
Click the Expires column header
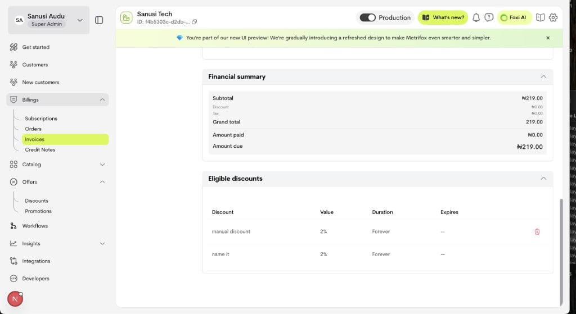point(449,212)
